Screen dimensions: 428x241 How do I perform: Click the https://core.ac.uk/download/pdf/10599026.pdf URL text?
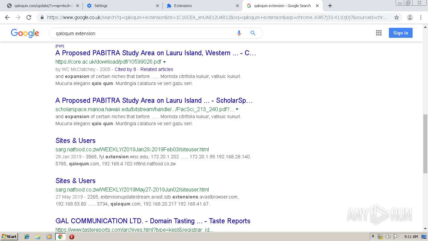click(108, 62)
